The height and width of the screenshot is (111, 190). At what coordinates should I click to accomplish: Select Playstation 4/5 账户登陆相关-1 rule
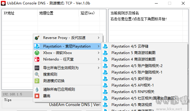[144, 72]
